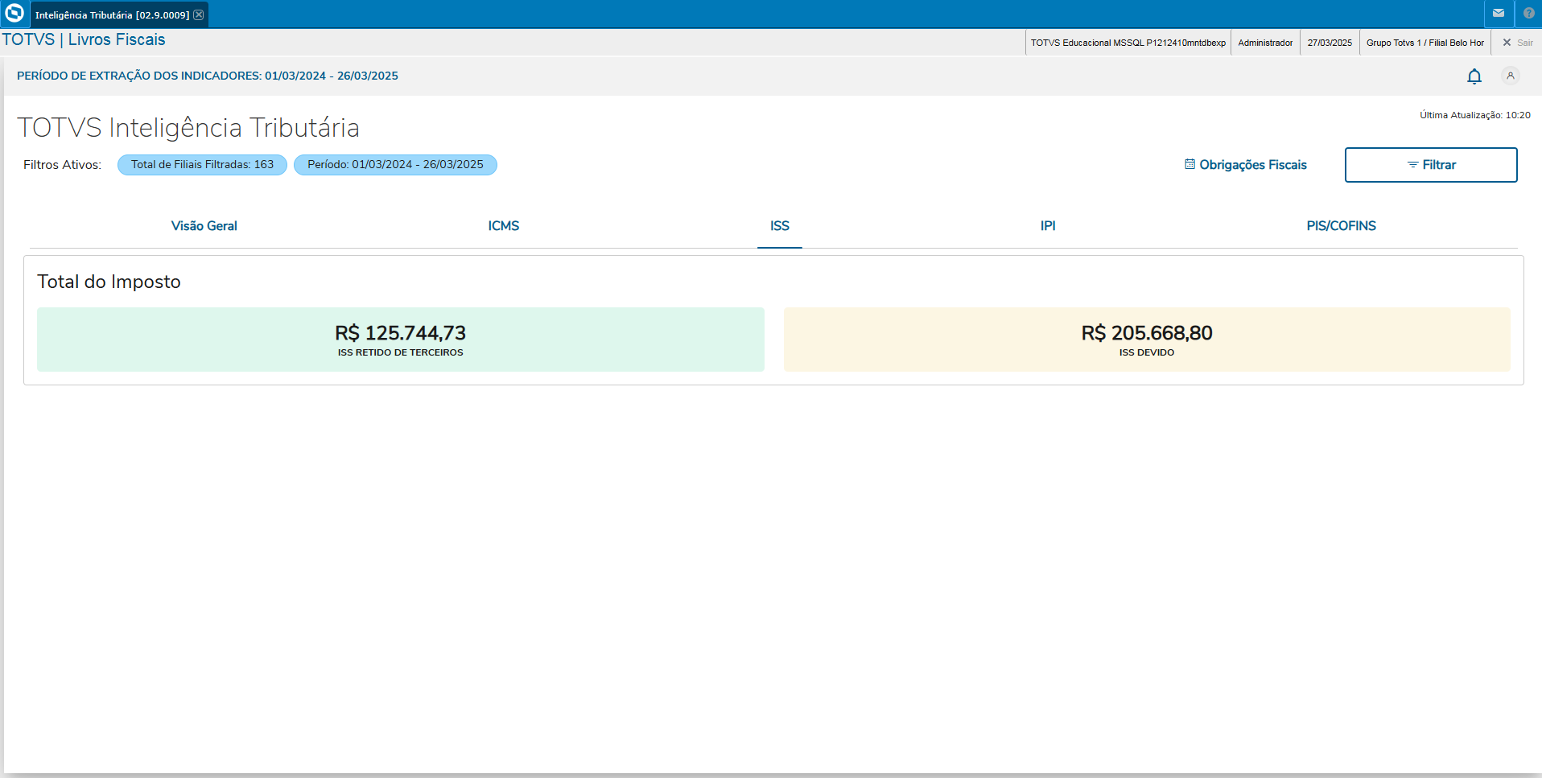Click the Total de Filiais Filtradas: 163 chip
Viewport: 1542px width, 778px height.
[x=203, y=165]
